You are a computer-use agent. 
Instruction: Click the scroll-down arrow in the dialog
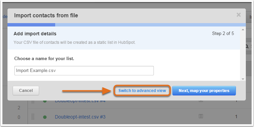tap(243, 79)
